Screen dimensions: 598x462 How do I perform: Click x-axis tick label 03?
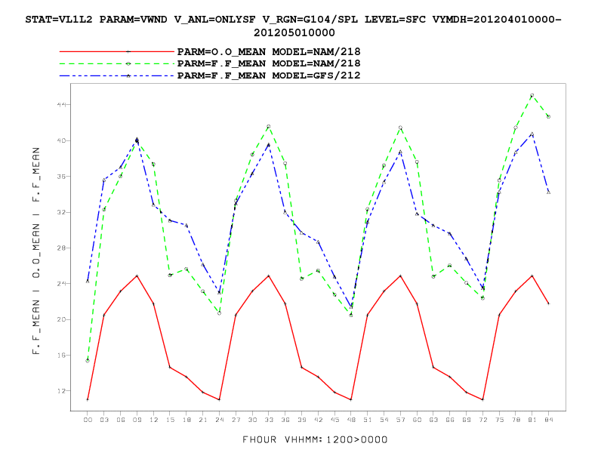pos(104,420)
